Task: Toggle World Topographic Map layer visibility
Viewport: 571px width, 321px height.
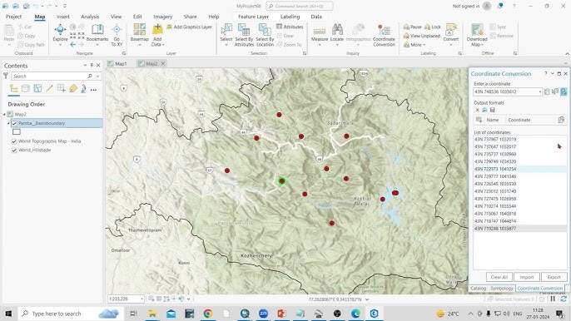Action: click(x=14, y=141)
